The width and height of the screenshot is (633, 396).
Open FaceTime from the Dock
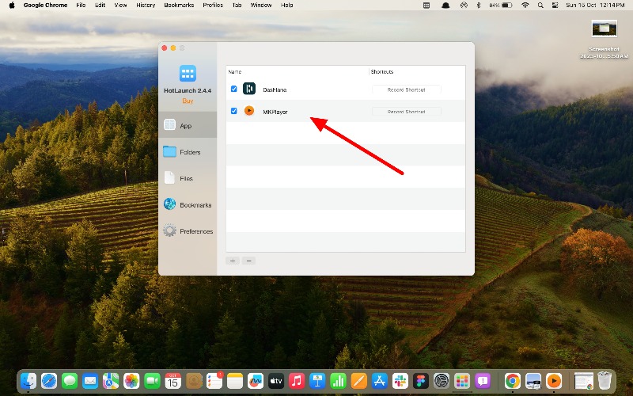point(152,381)
